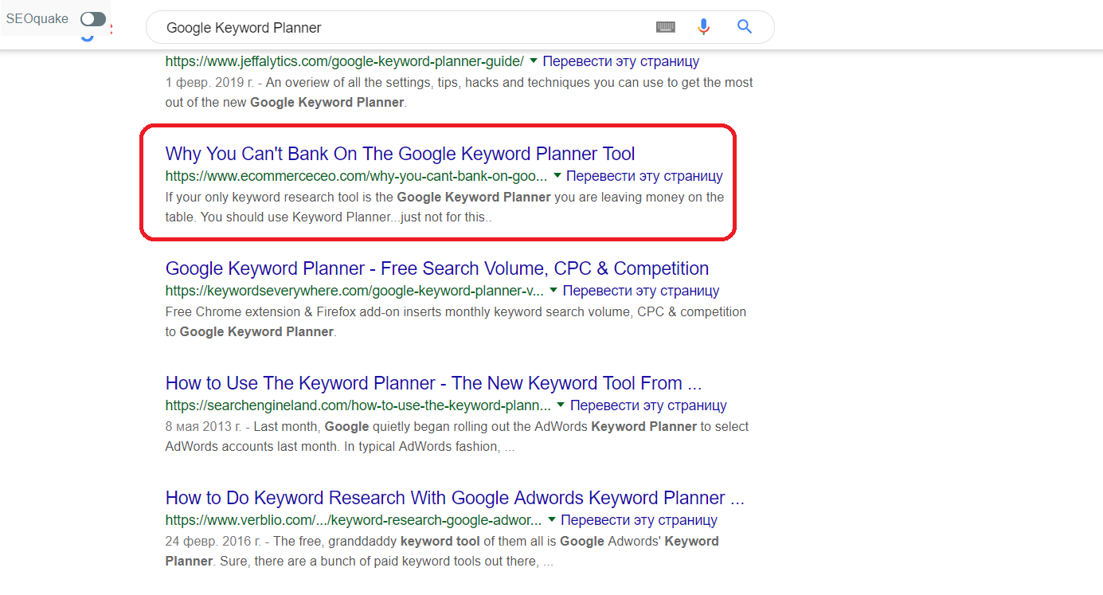Click the SEOquake label text
This screenshot has height=595, width=1103.
point(37,18)
